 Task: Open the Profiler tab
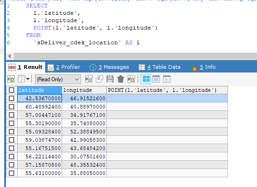click(64, 67)
